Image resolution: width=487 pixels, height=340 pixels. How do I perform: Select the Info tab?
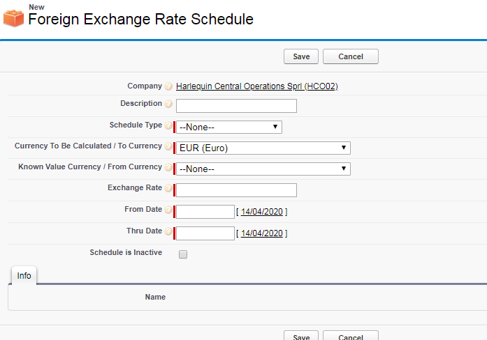pyautogui.click(x=24, y=276)
